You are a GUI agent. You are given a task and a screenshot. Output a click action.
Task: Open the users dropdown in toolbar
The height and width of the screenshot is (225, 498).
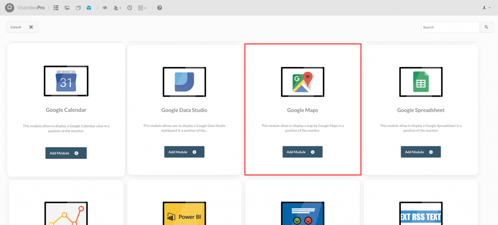pos(117,8)
